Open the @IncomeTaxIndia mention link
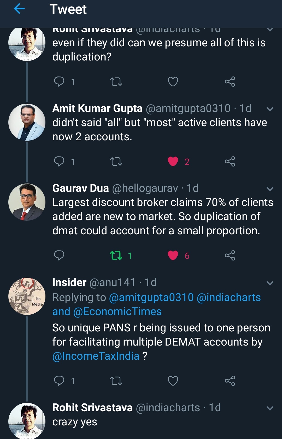 click(96, 356)
